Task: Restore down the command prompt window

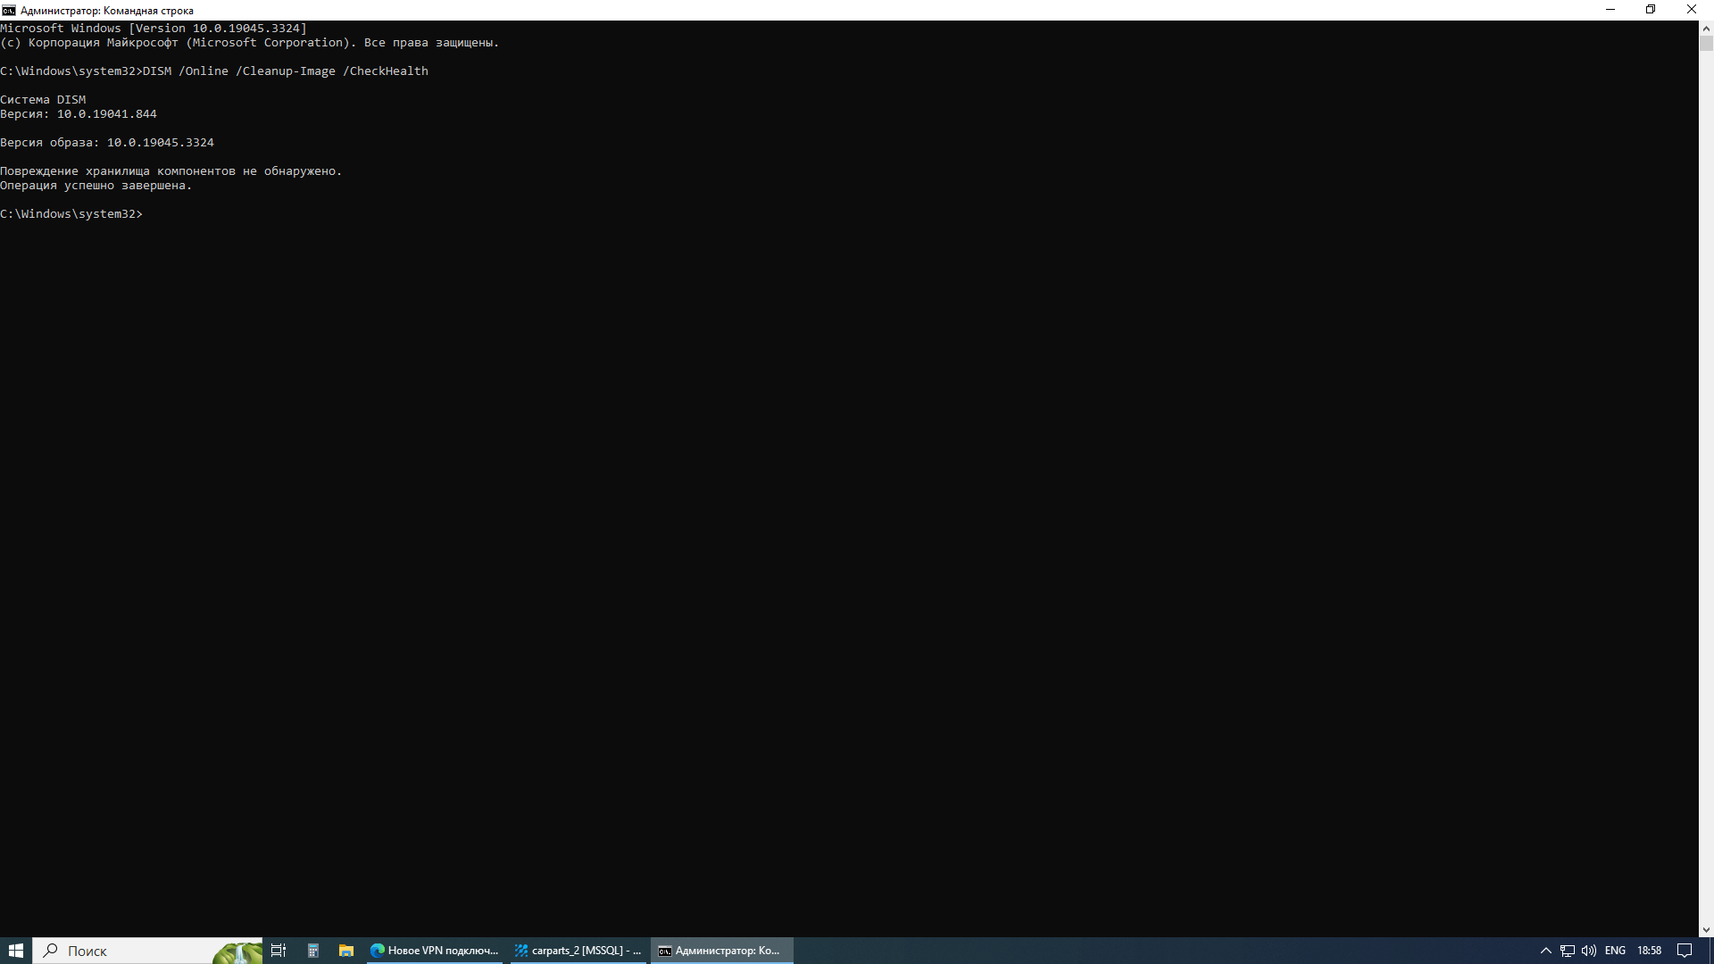Action: [x=1651, y=10]
